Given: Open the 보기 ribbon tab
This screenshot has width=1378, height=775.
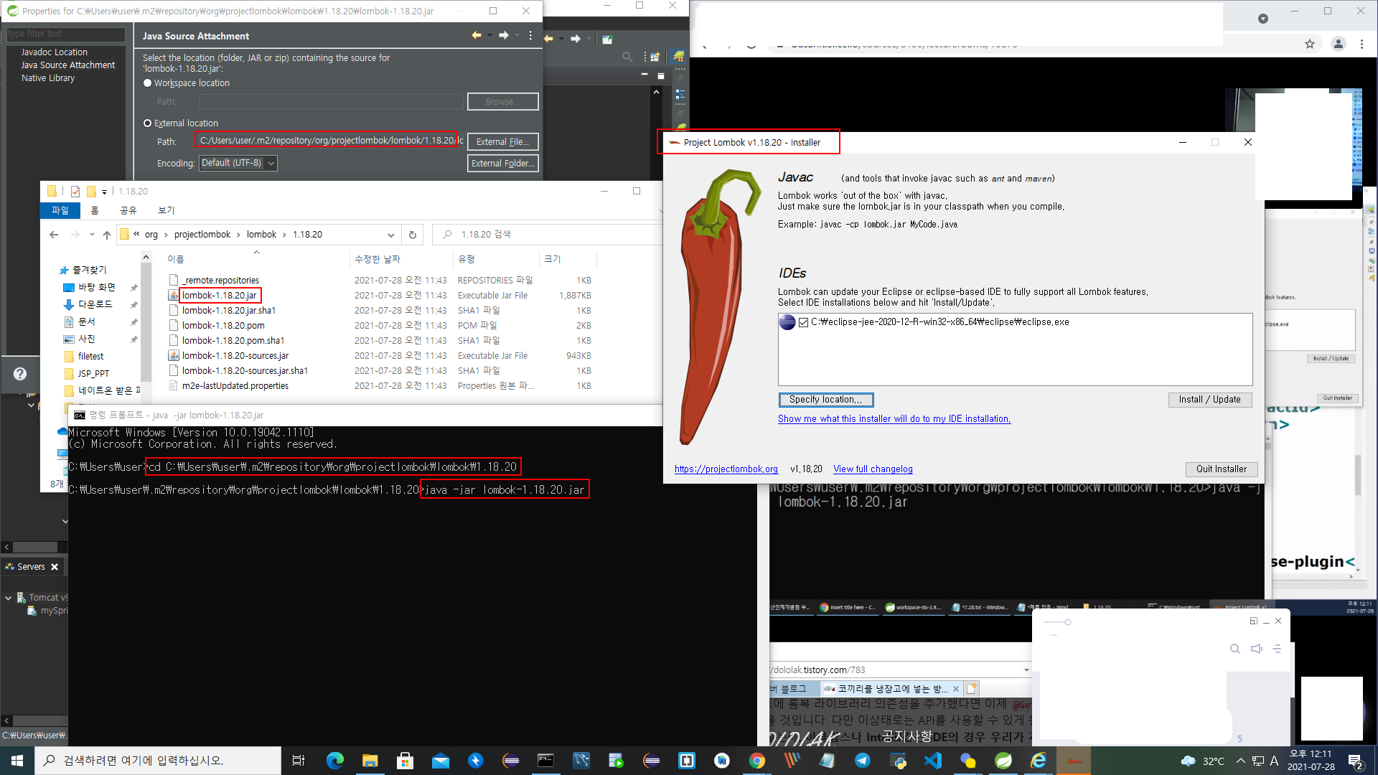Looking at the screenshot, I should (166, 210).
